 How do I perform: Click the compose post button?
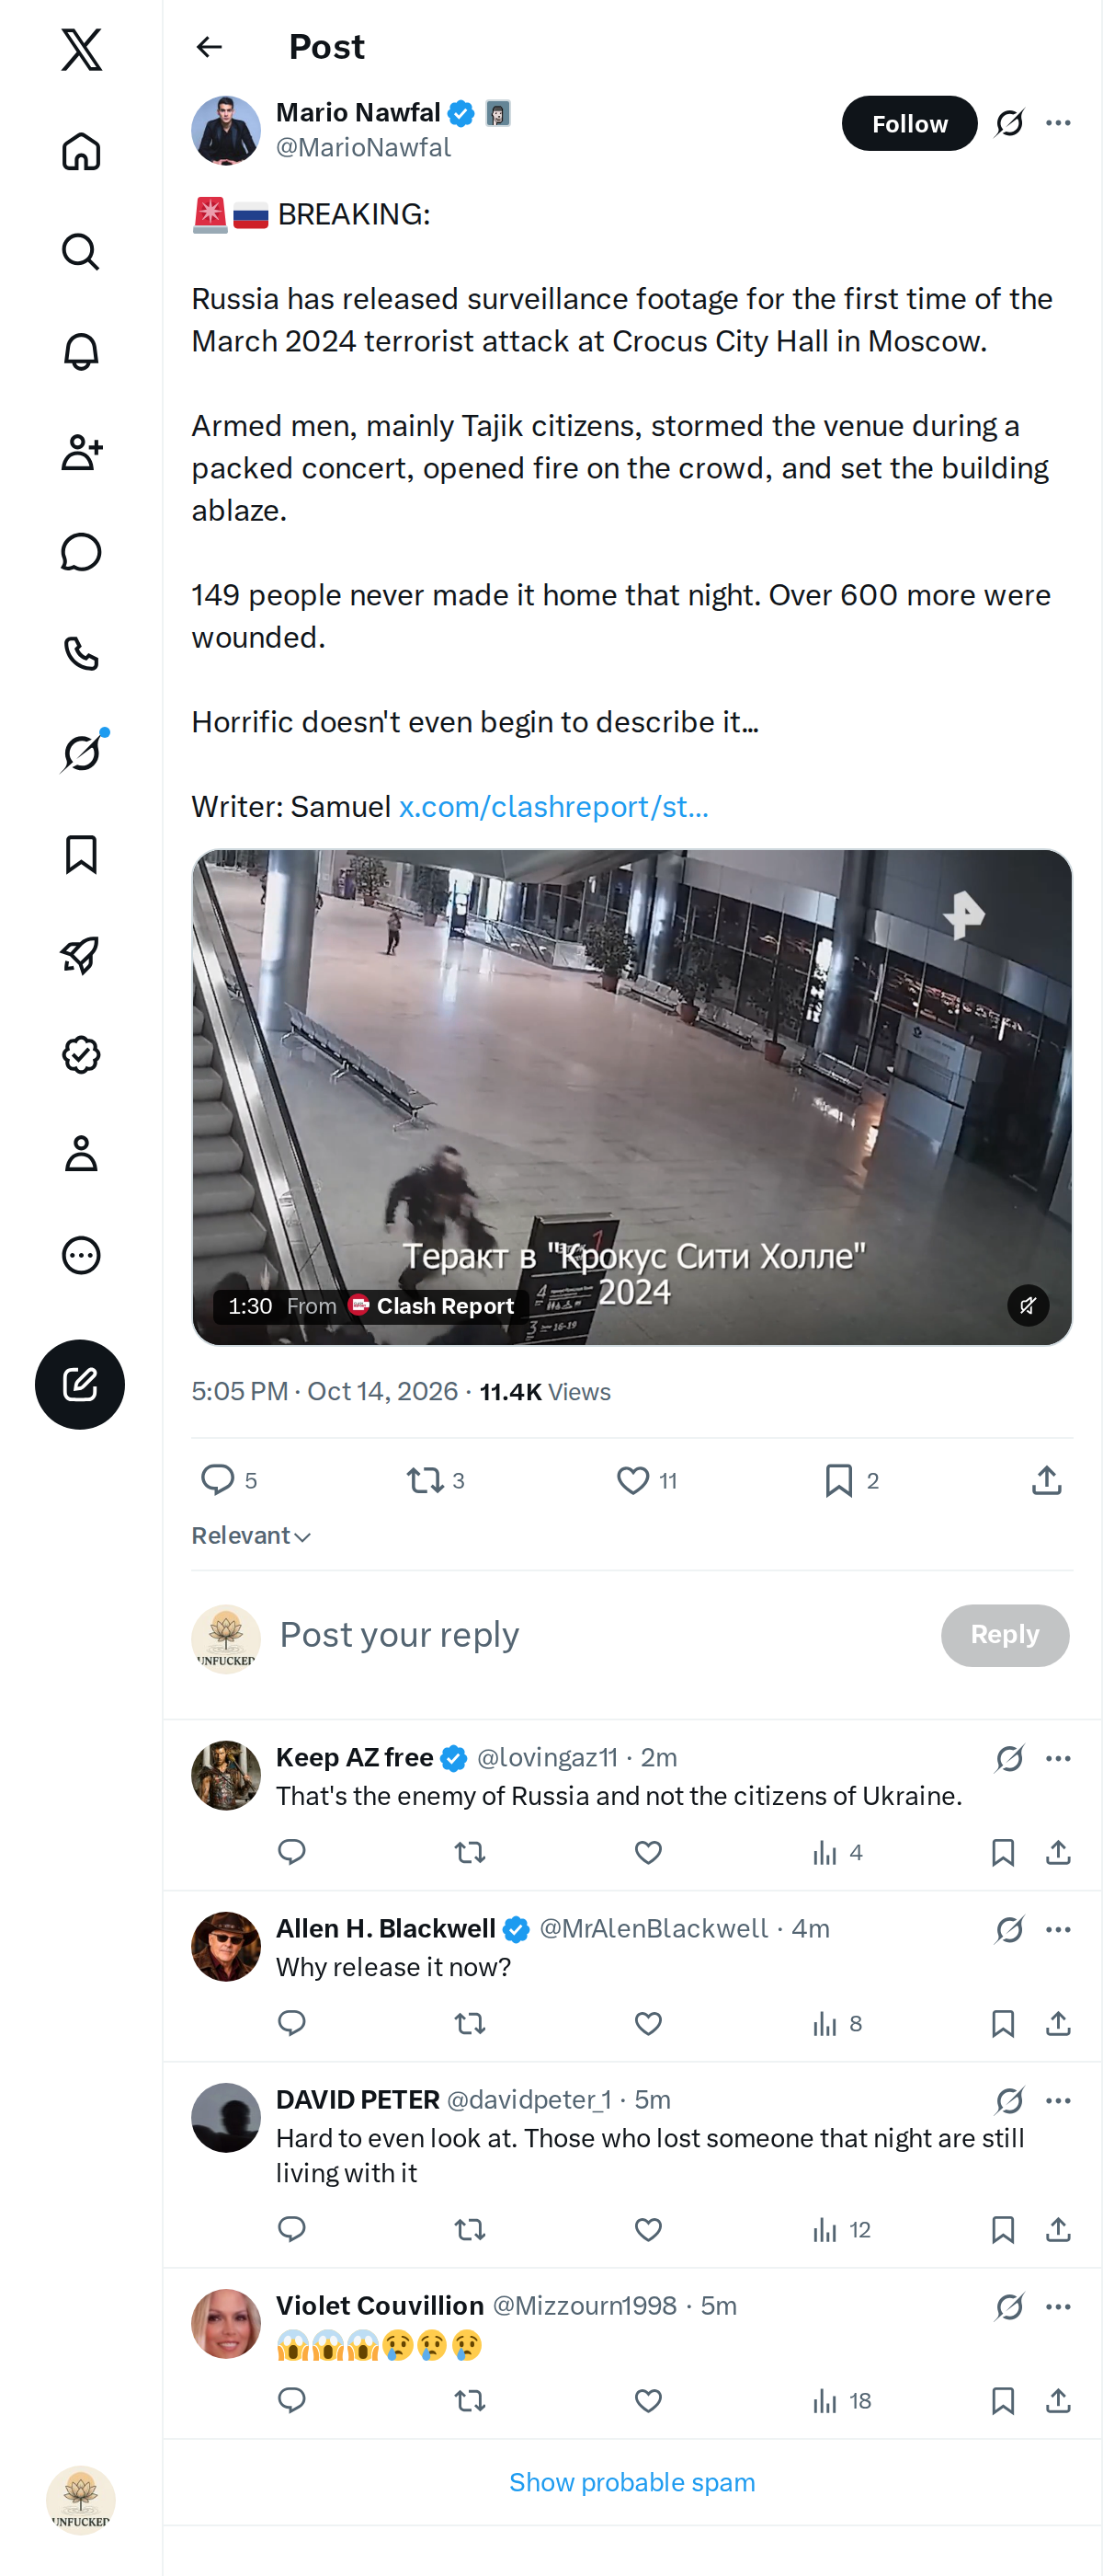click(x=80, y=1384)
